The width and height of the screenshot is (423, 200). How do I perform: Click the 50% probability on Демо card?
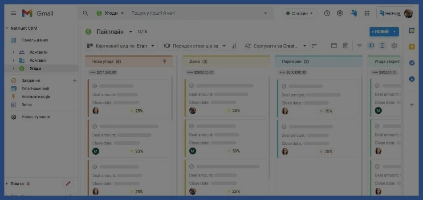(x=236, y=151)
